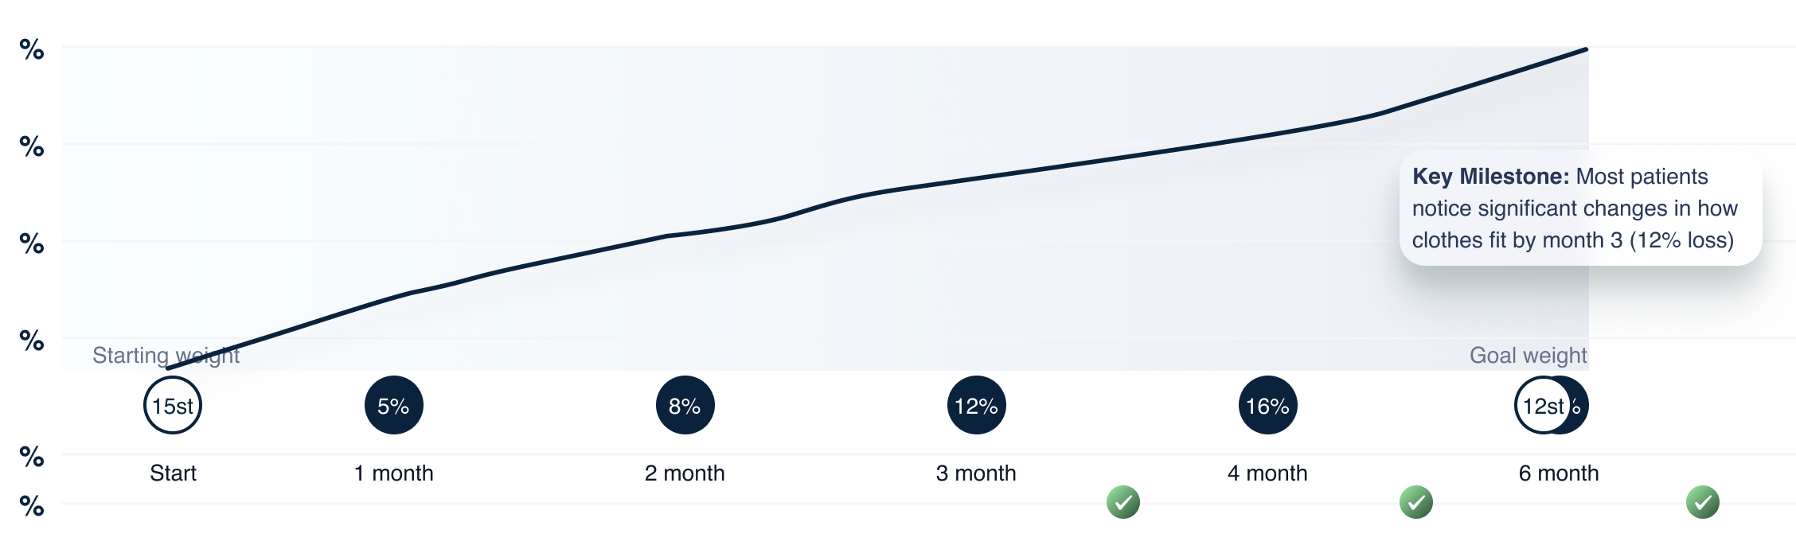Viewport: 1796px width, 549px height.
Task: Click the Starting weight text
Action: point(166,355)
